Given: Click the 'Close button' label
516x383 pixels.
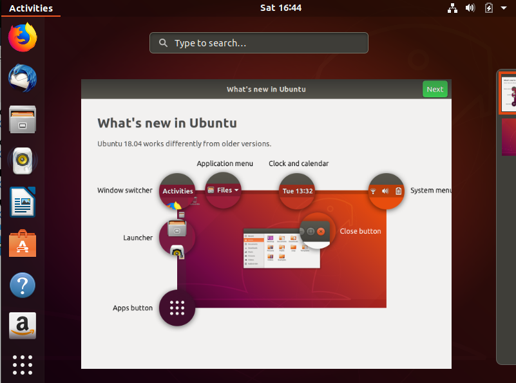Looking at the screenshot, I should [x=360, y=231].
